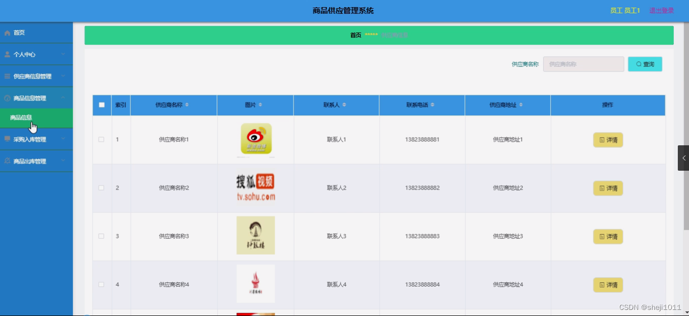Toggle the select-all checkbox in table header
The image size is (689, 316).
(102, 104)
